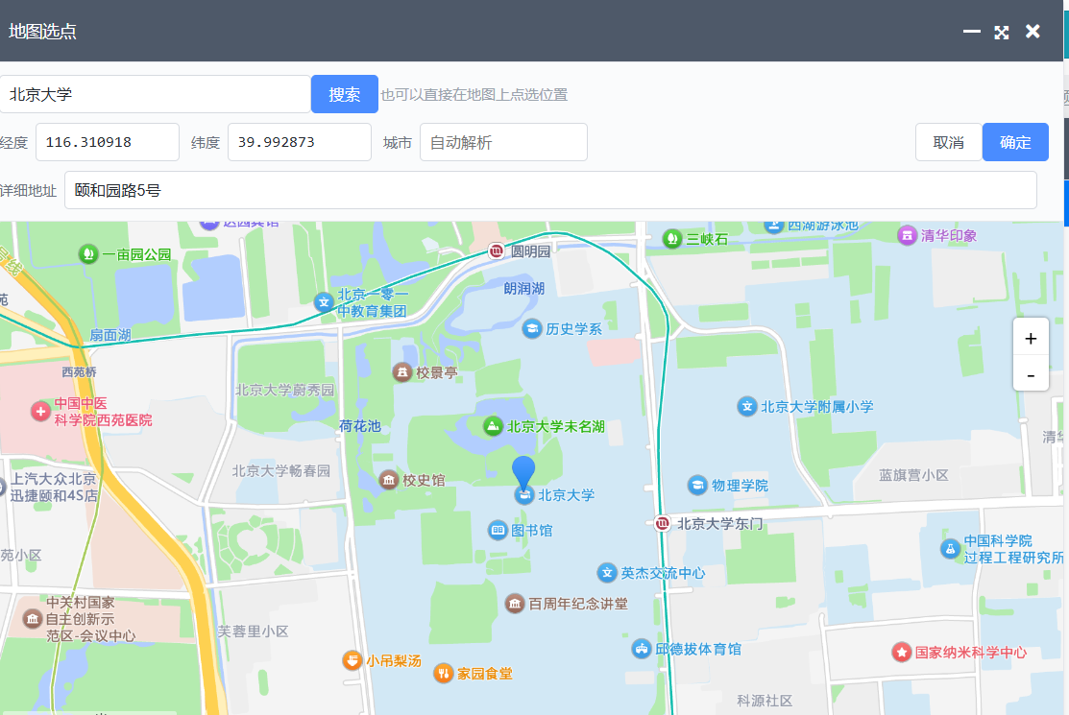The height and width of the screenshot is (715, 1069).
Task: Click the 扇面湖 label on map
Action: 110,335
